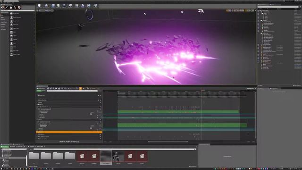Open Content toolbar icon
This screenshot has height=170, width=302.
tap(53, 6)
